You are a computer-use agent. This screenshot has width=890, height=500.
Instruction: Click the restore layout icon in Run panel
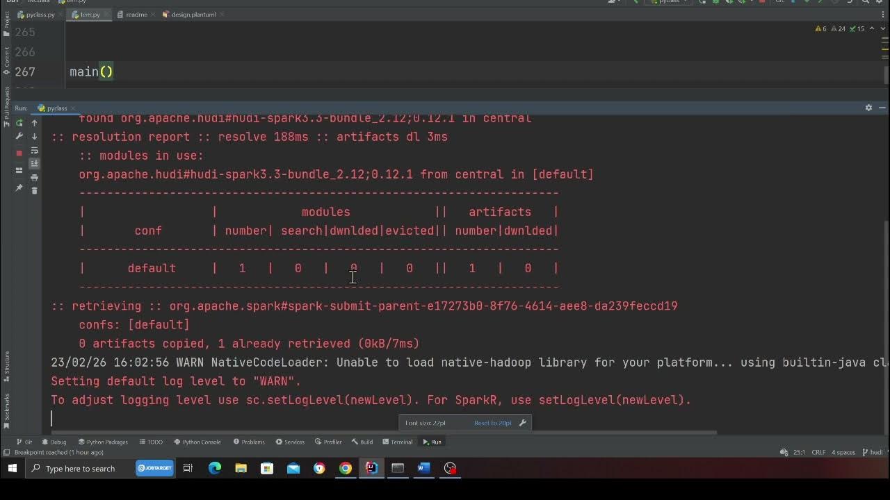[x=19, y=170]
